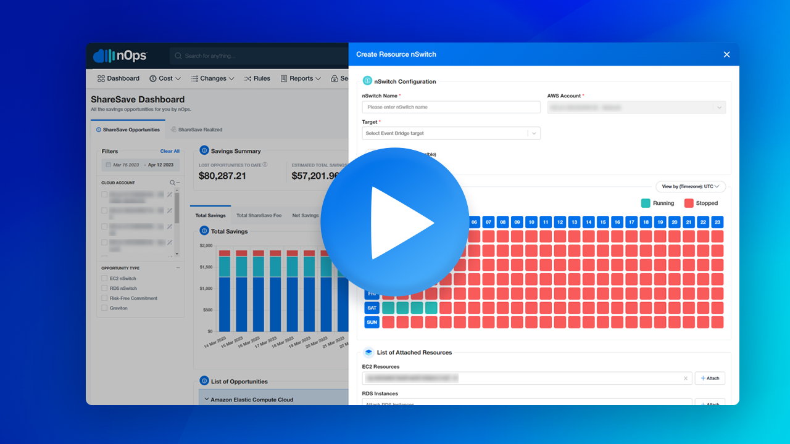
Task: Click the Dashboard grid icon
Action: 101,78
